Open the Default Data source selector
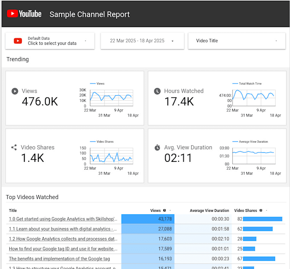Image resolution: width=290 pixels, height=269 pixels. tap(50, 41)
